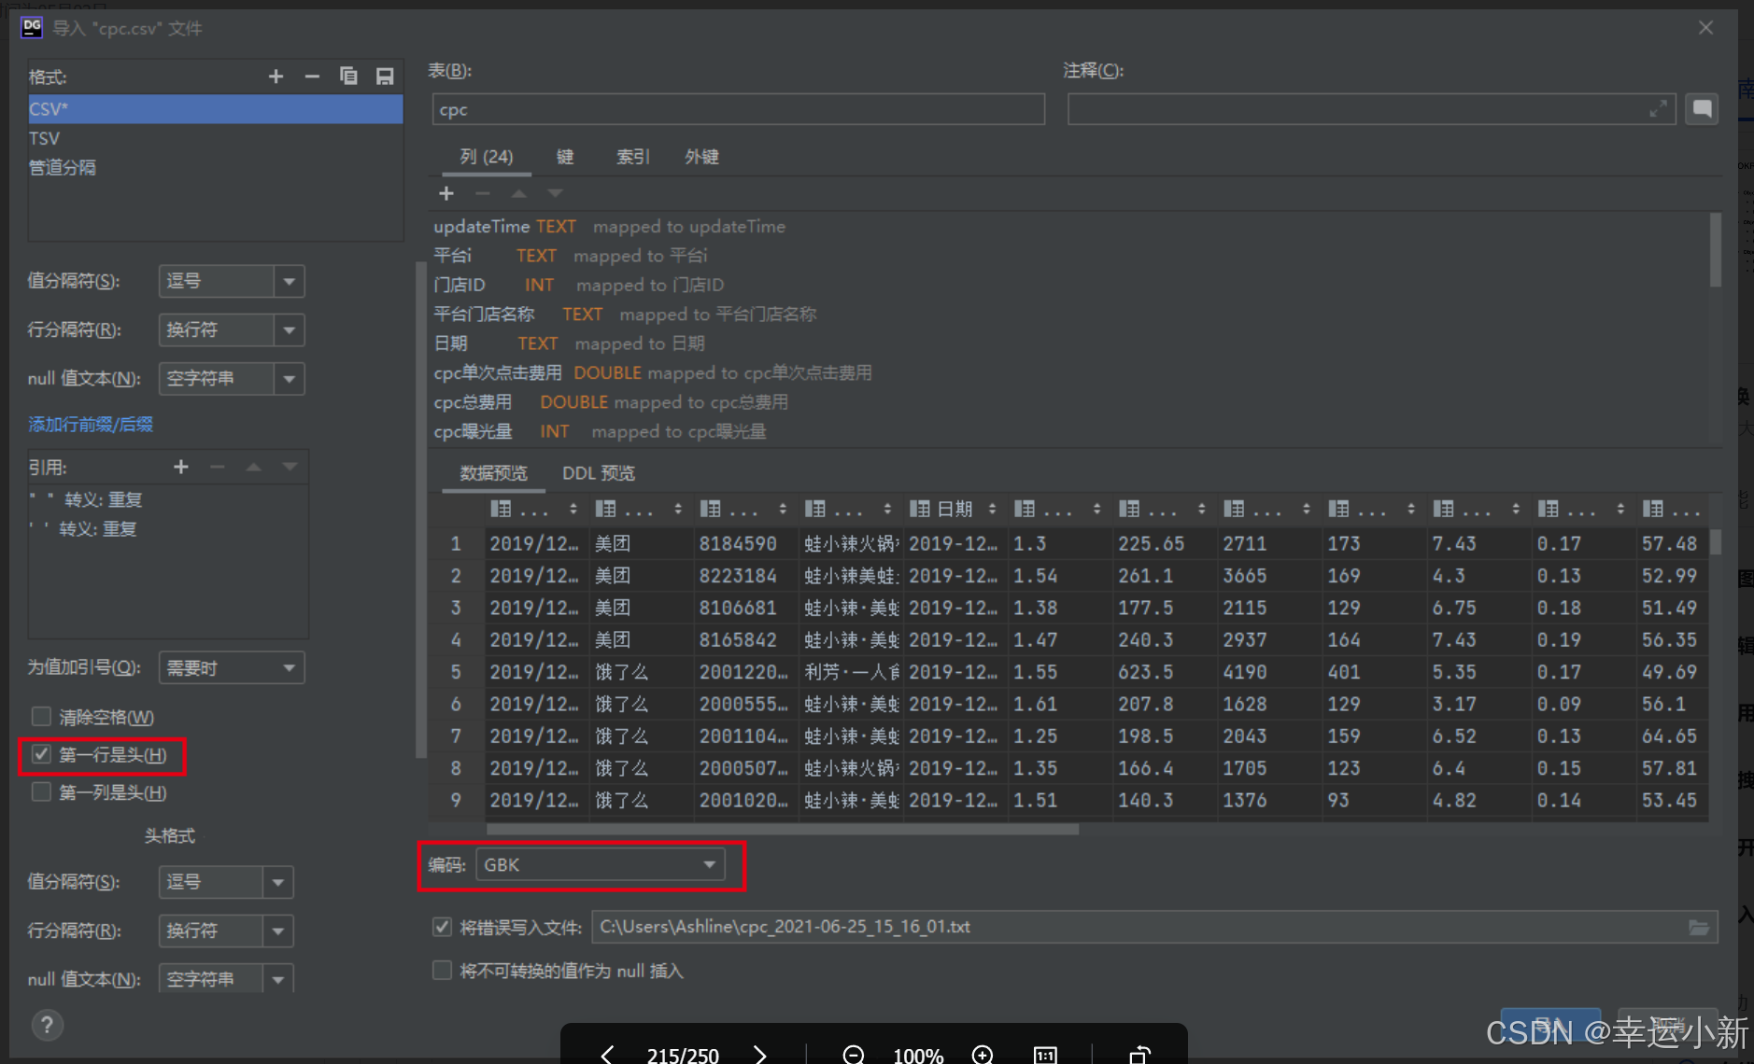Select double-quote 转义: 重复 rule
Screen dimensions: 1754x1064
tap(168, 499)
